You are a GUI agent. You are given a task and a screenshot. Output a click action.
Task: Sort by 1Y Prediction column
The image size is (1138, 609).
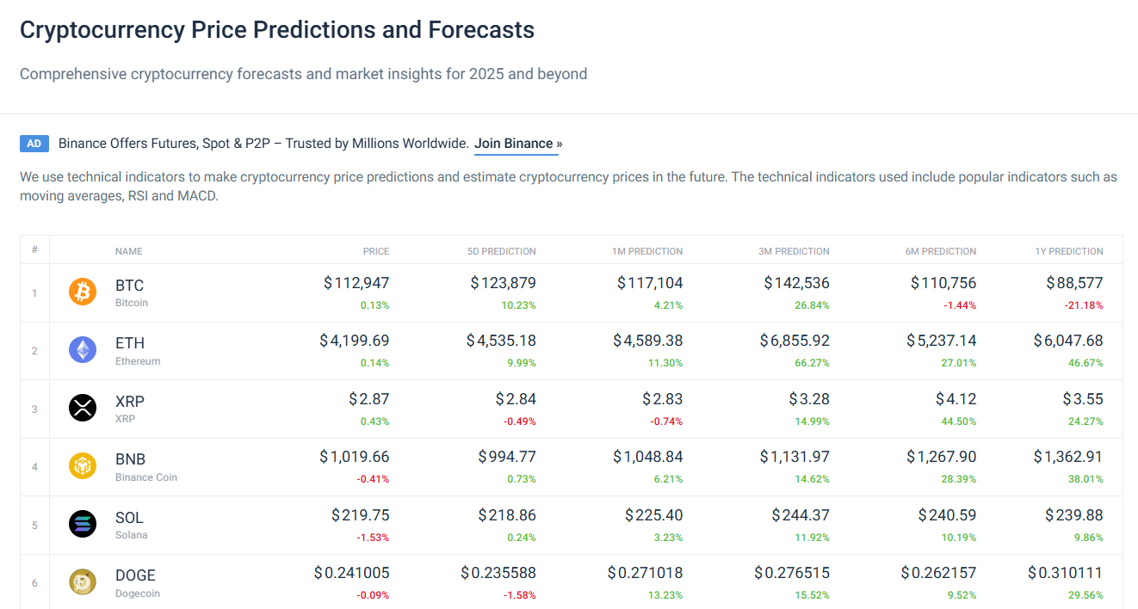pos(1068,251)
